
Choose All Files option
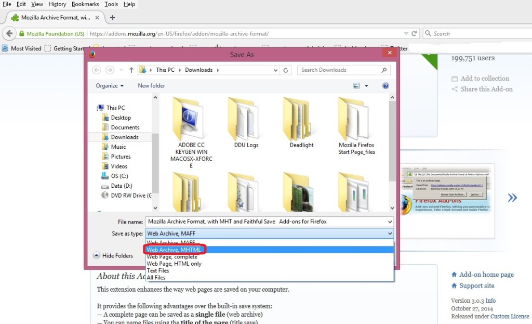(270, 278)
